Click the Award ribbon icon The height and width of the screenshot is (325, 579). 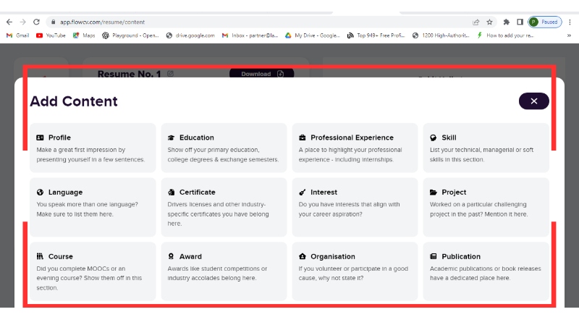point(171,256)
